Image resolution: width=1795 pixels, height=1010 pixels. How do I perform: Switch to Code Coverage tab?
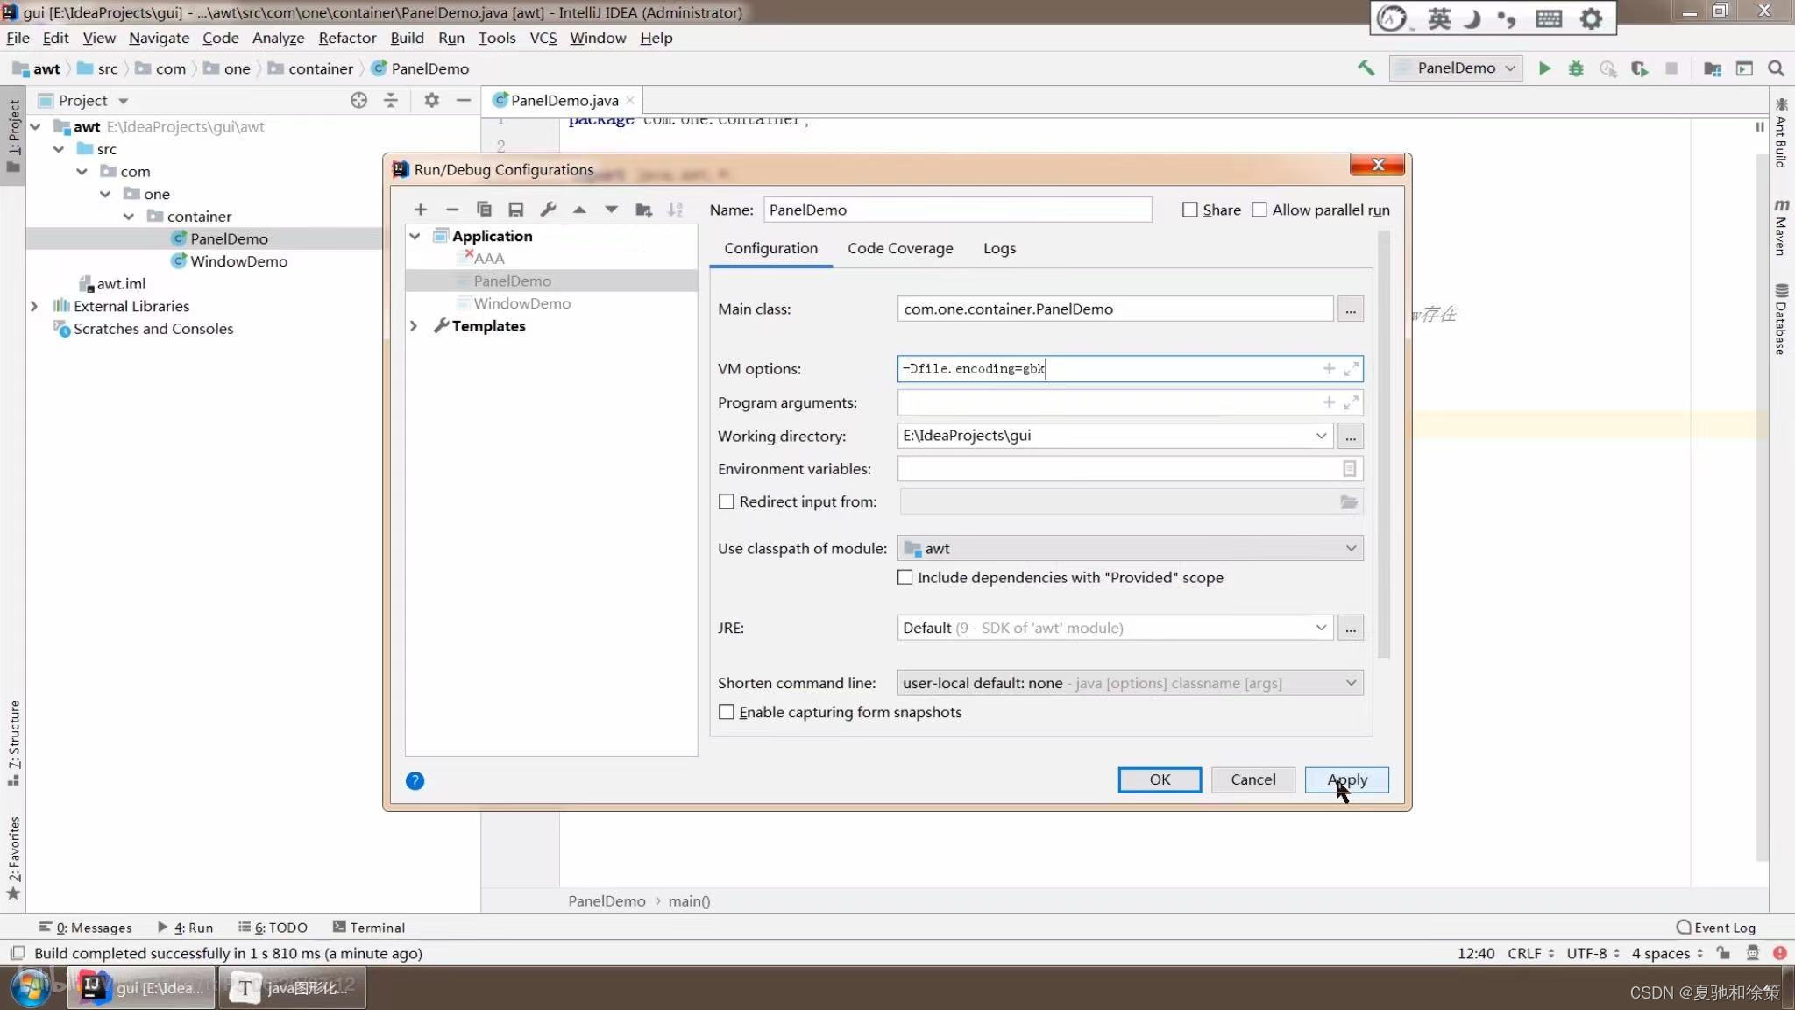coord(900,248)
